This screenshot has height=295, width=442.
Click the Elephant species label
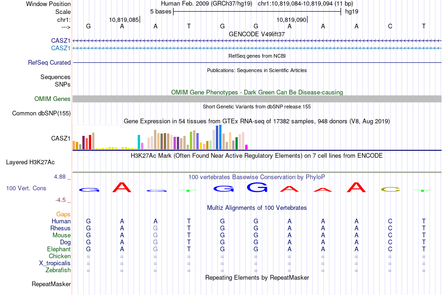pos(59,249)
